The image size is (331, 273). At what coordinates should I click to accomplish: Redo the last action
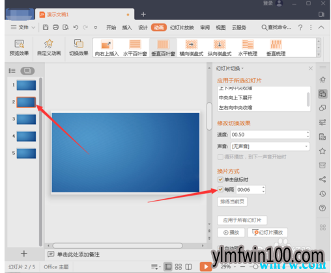click(x=85, y=27)
